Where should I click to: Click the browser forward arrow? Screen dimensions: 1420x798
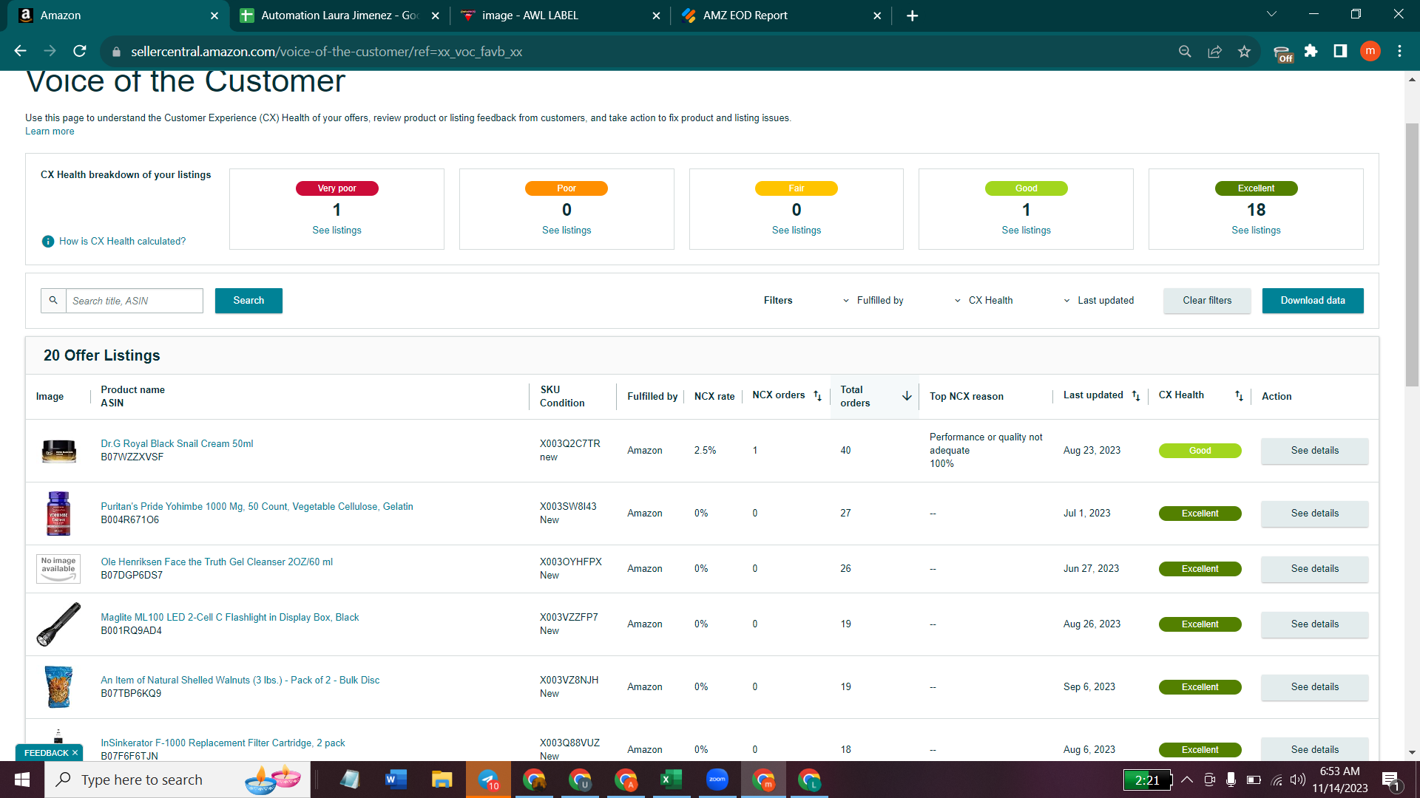[x=50, y=51]
